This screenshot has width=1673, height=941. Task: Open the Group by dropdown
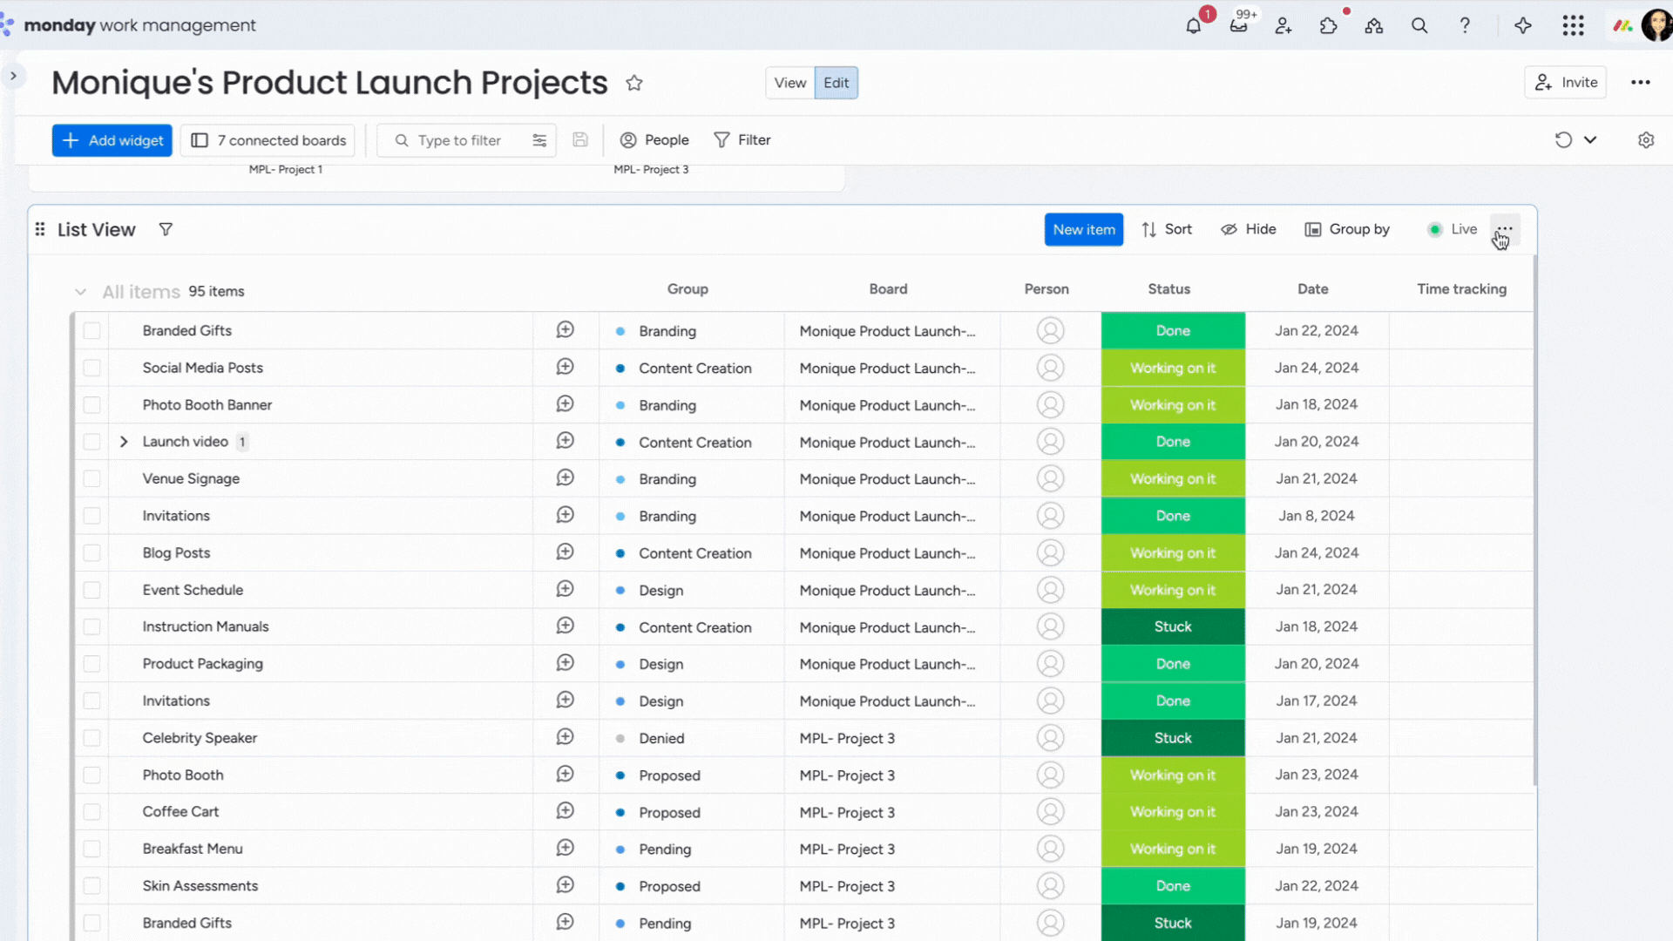[x=1346, y=229]
